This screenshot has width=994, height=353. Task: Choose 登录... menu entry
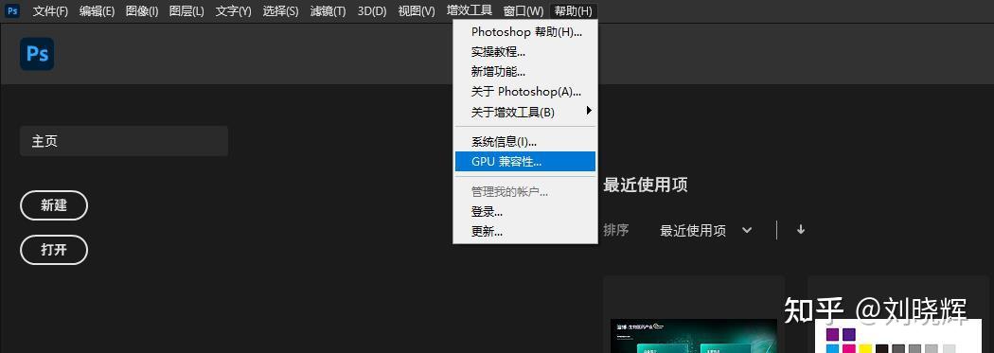point(525,212)
